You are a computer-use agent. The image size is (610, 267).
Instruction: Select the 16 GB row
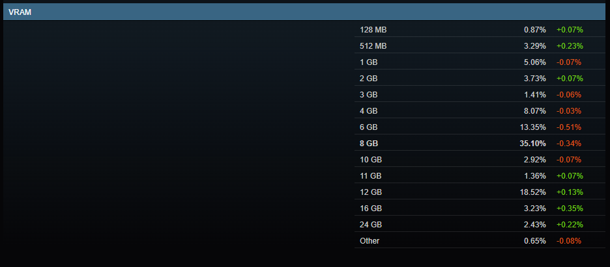(480, 209)
